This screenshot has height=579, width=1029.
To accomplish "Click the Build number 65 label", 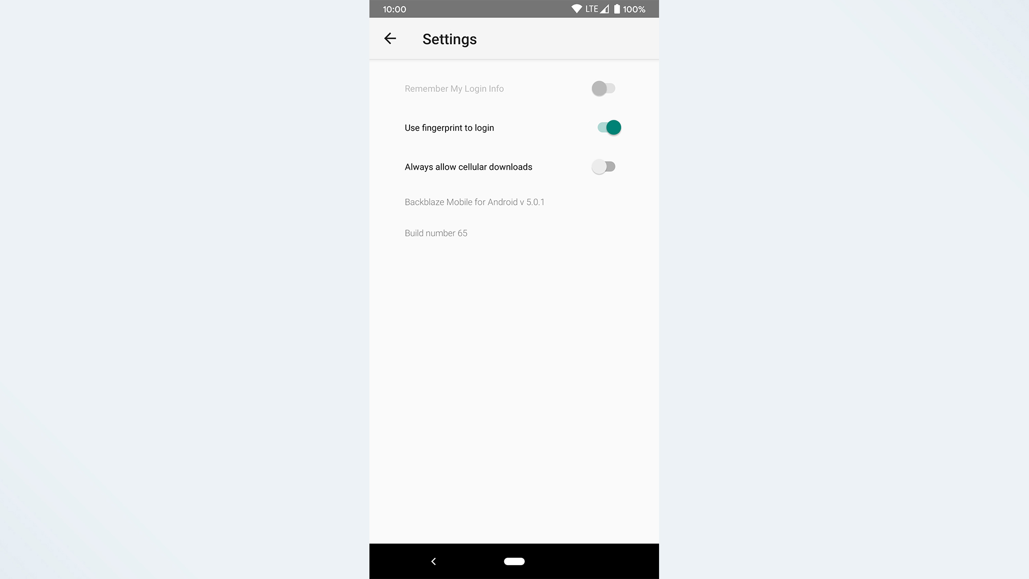I will pos(435,233).
